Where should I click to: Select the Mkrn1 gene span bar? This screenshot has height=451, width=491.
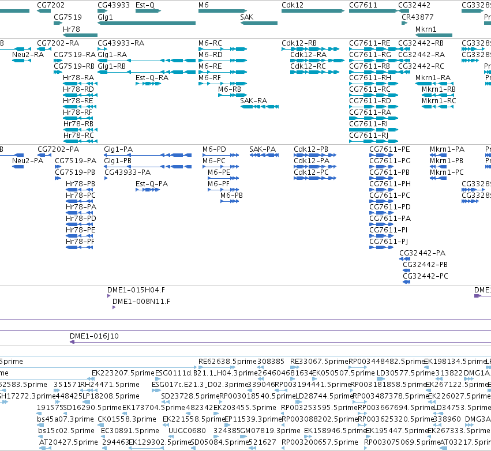pos(434,35)
